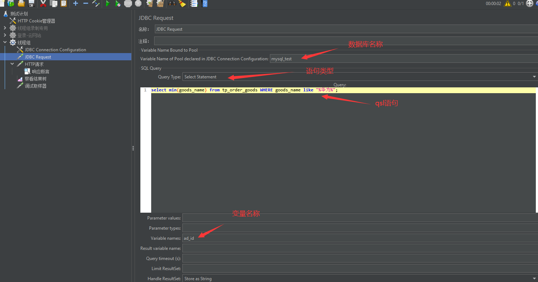Start test without pauses icon
The height and width of the screenshot is (282, 538).
118,3
